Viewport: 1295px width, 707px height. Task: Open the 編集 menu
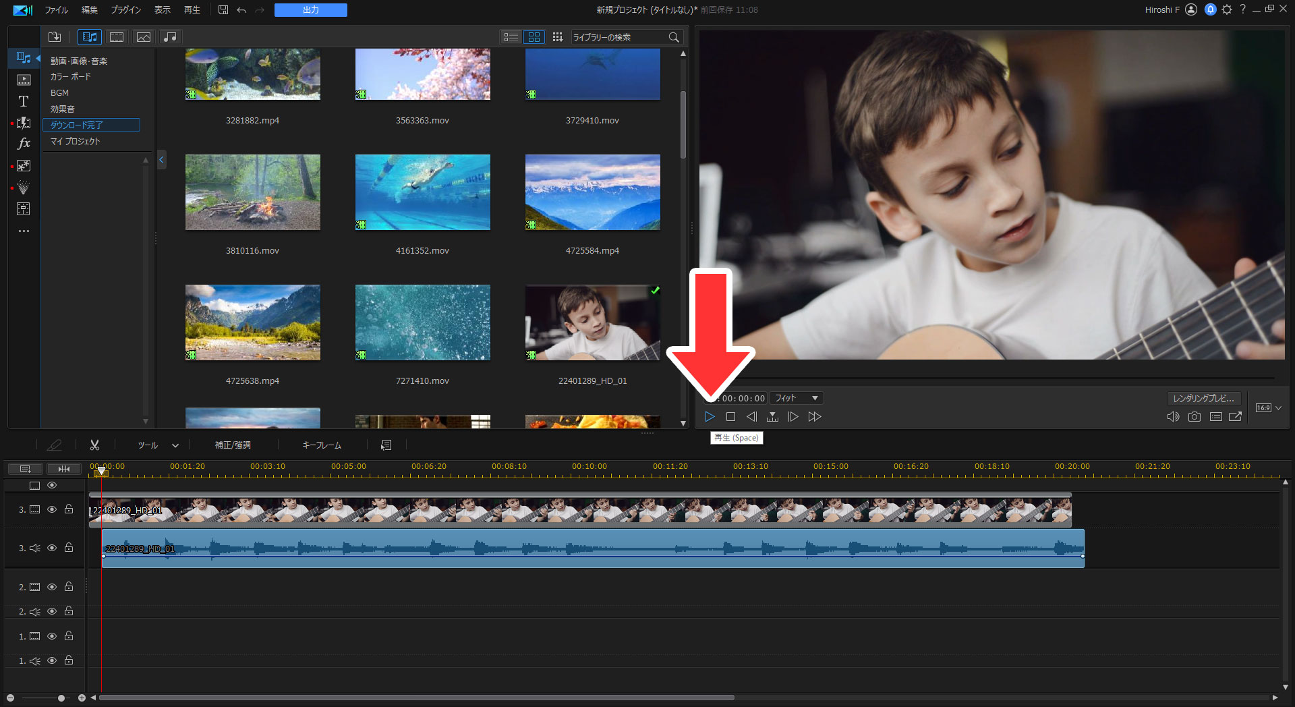pos(90,10)
